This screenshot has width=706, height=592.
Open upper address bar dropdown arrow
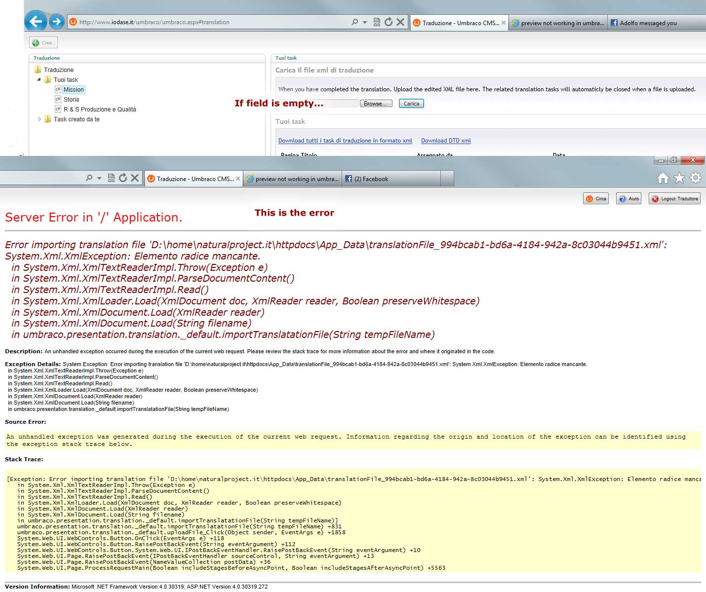click(x=365, y=22)
